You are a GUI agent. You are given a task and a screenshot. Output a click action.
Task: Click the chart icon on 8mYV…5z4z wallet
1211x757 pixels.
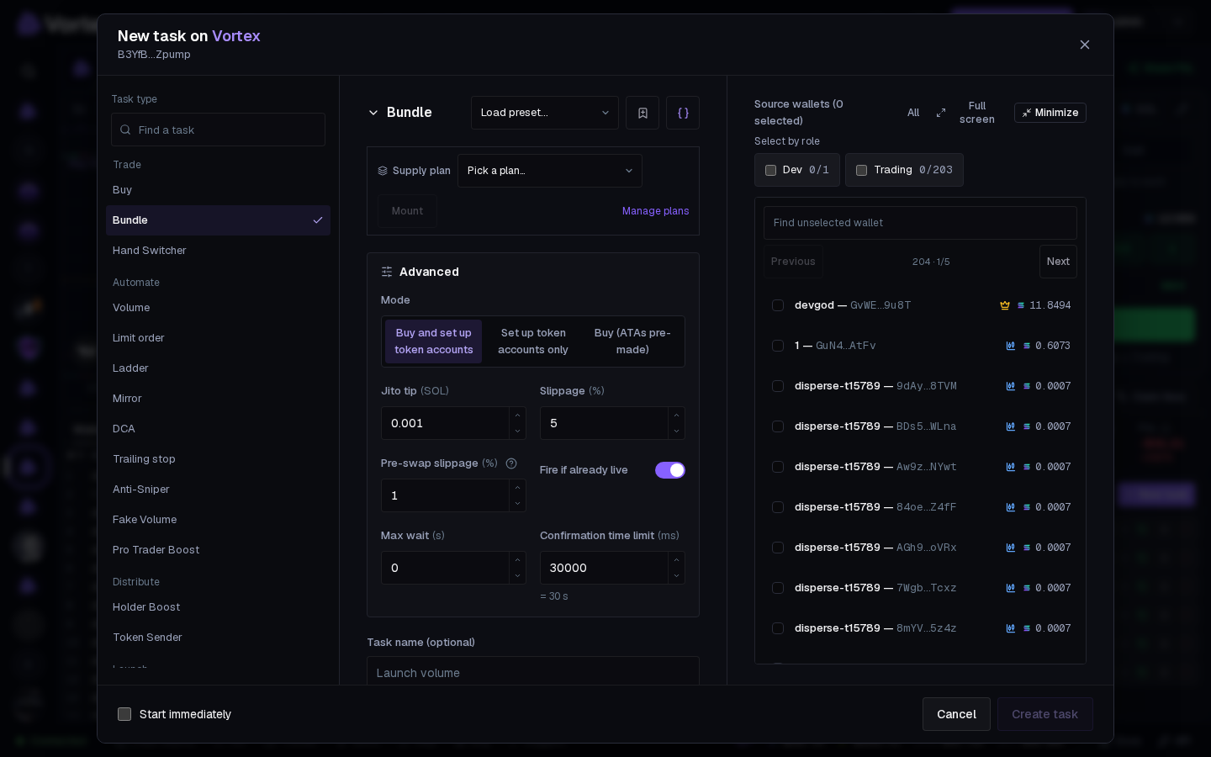pyautogui.click(x=1011, y=628)
